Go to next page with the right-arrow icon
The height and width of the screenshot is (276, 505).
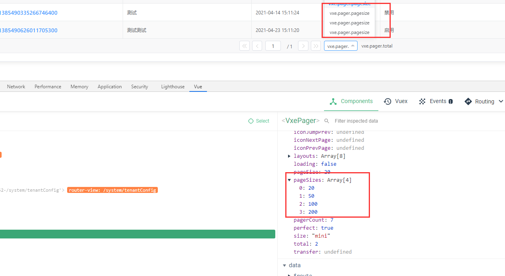pyautogui.click(x=303, y=46)
